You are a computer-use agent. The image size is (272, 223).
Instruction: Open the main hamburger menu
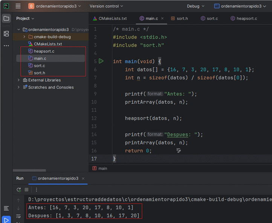[x=18, y=6]
